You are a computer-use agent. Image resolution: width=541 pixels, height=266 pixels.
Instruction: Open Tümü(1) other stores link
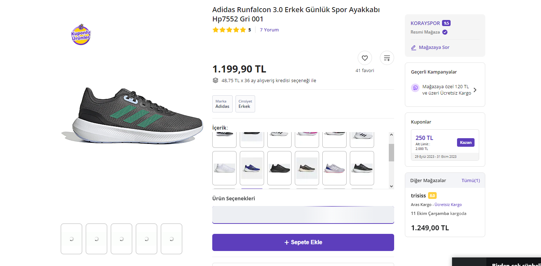(471, 181)
